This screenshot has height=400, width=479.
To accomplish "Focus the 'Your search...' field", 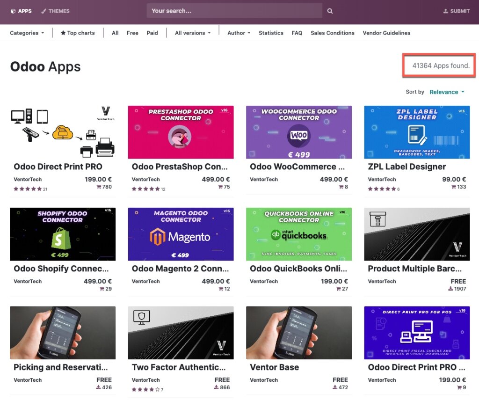I will (x=234, y=11).
